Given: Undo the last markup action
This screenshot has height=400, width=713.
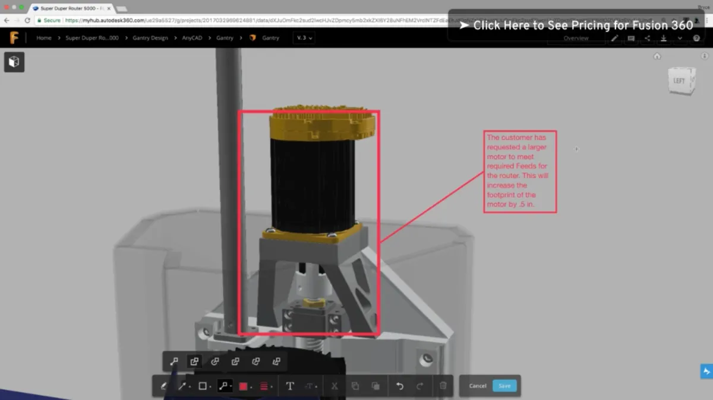Looking at the screenshot, I should pos(400,386).
